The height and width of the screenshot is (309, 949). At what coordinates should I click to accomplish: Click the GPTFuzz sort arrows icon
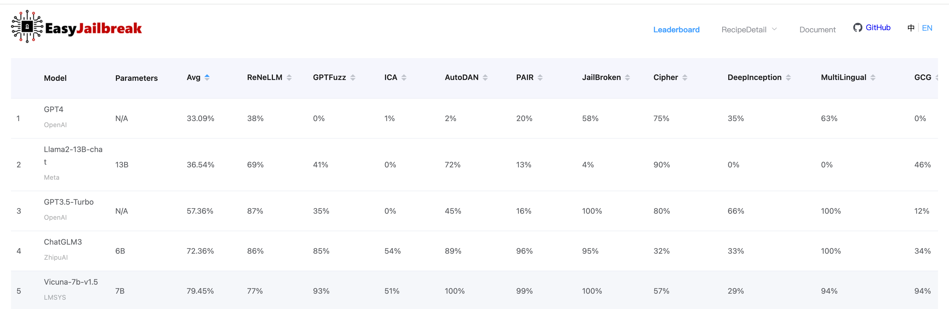click(x=353, y=78)
